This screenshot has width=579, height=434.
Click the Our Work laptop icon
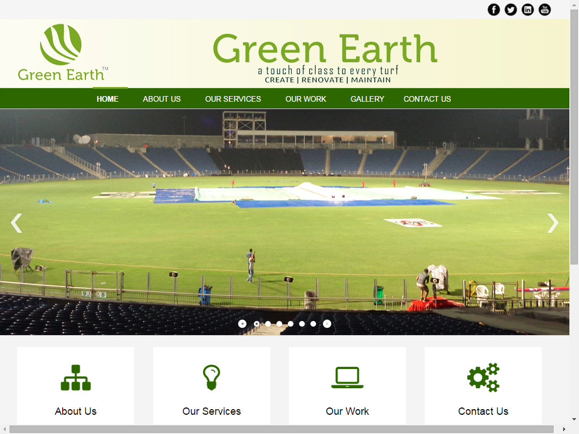[348, 377]
